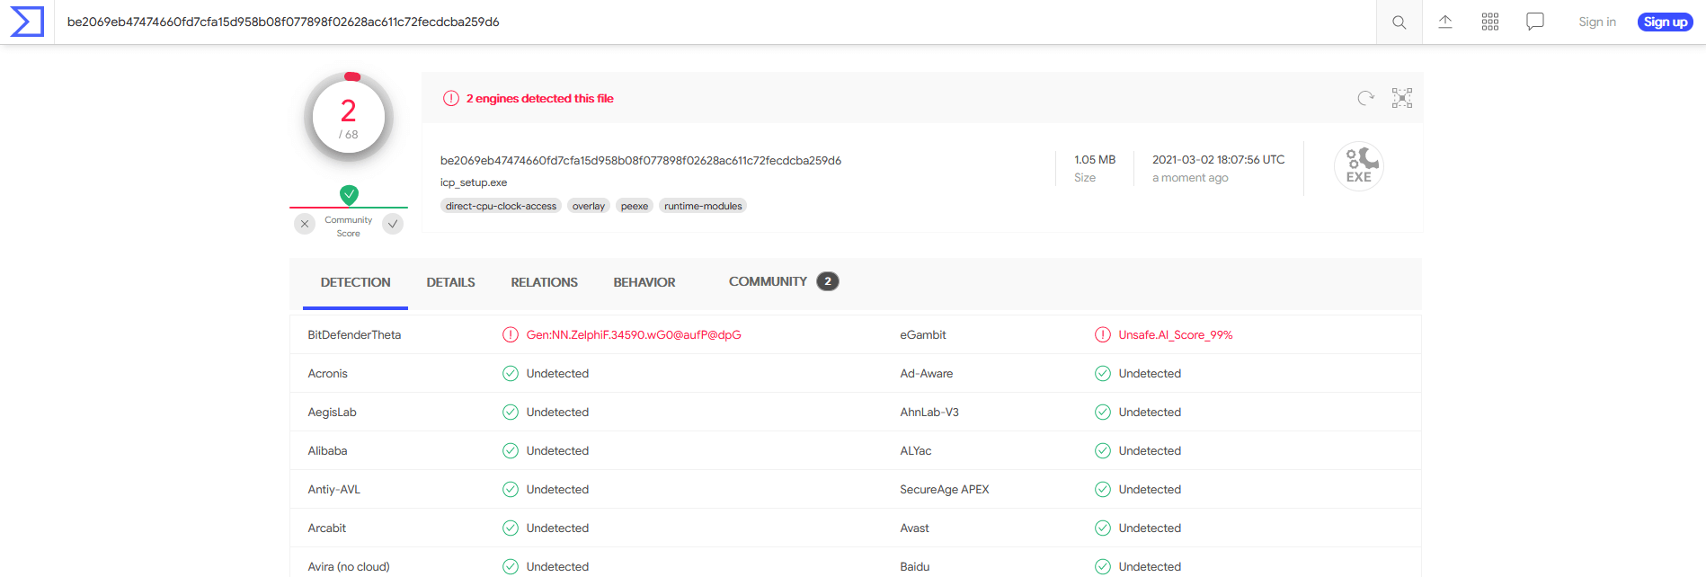The image size is (1706, 577).
Task: Click the direct-cpu-clock-access tag
Action: click(501, 206)
